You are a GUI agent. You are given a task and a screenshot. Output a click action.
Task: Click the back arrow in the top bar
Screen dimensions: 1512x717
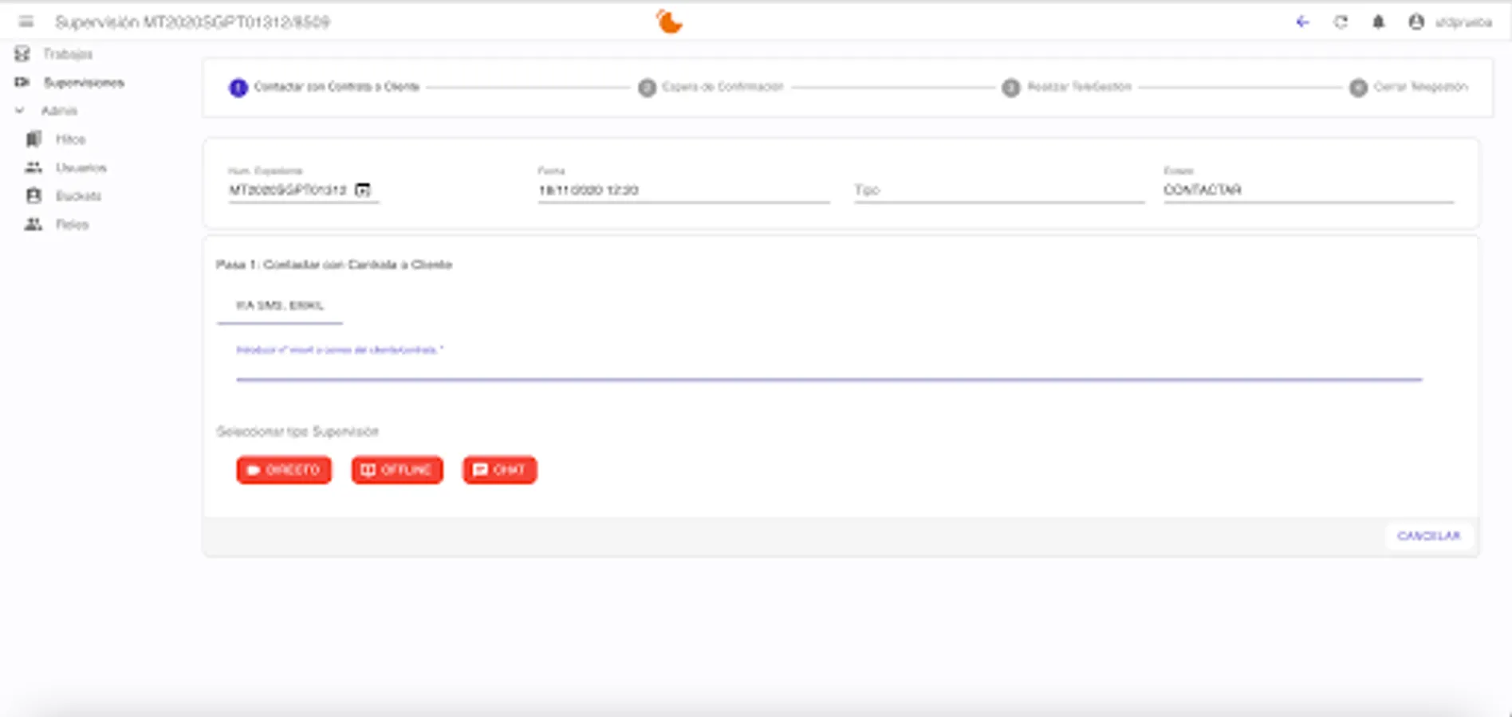point(1303,22)
